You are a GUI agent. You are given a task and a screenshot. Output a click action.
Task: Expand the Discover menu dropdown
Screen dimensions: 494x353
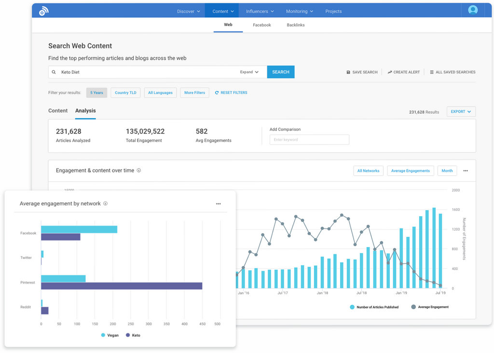tap(188, 11)
